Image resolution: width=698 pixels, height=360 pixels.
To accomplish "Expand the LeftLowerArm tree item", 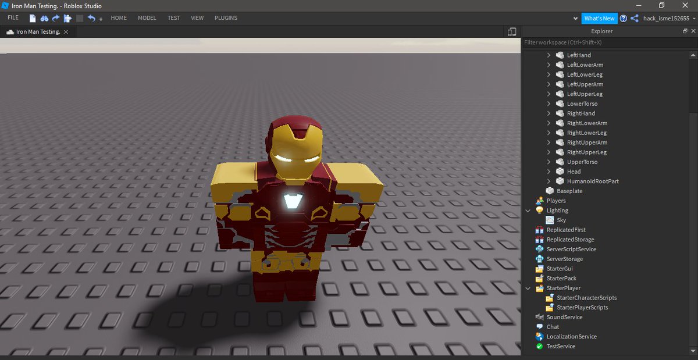I will pos(549,65).
